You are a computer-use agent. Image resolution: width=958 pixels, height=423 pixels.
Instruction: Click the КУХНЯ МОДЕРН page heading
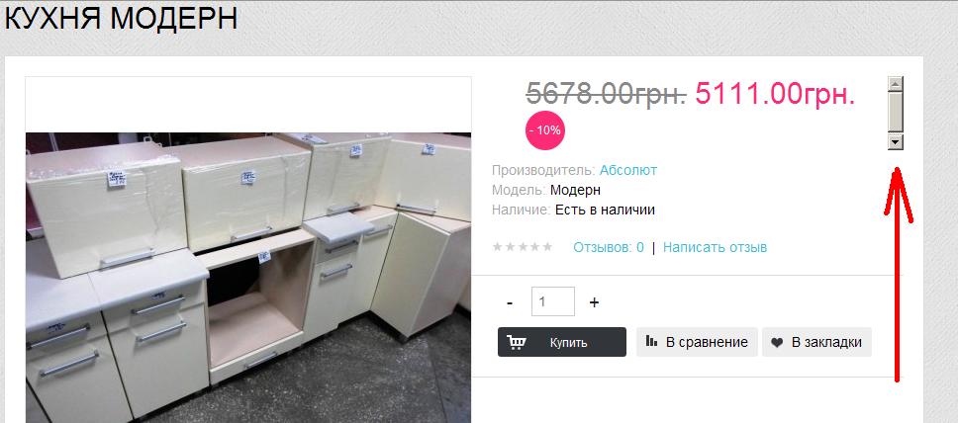pos(121,19)
